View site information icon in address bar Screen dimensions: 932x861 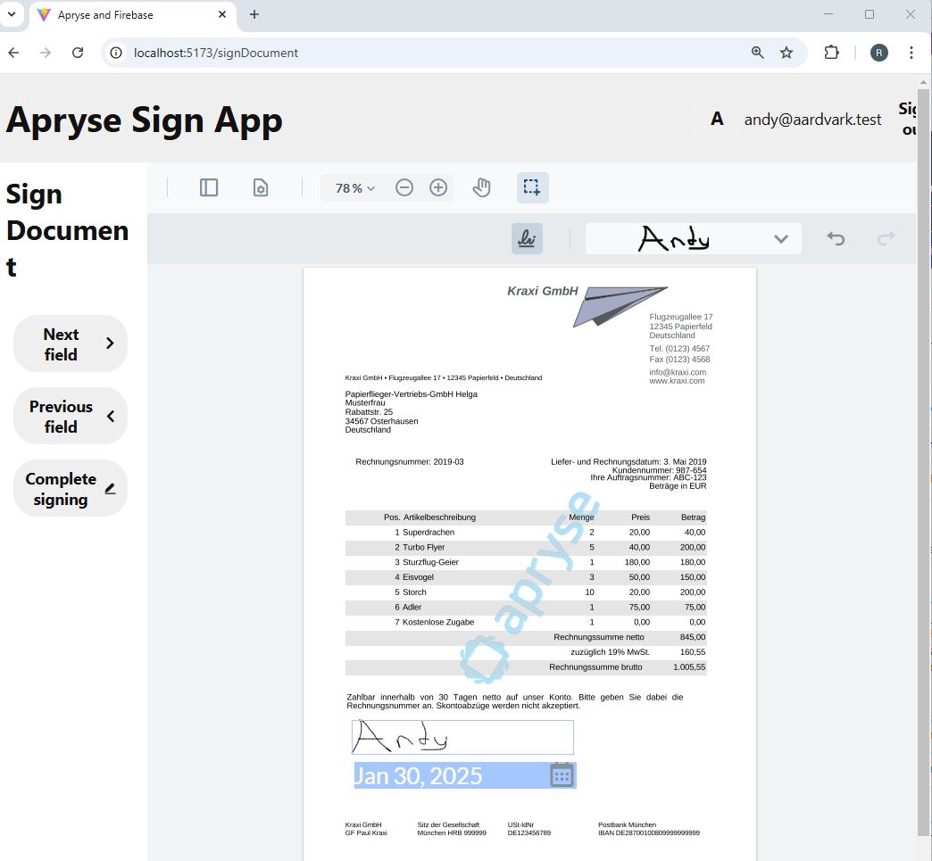point(116,53)
